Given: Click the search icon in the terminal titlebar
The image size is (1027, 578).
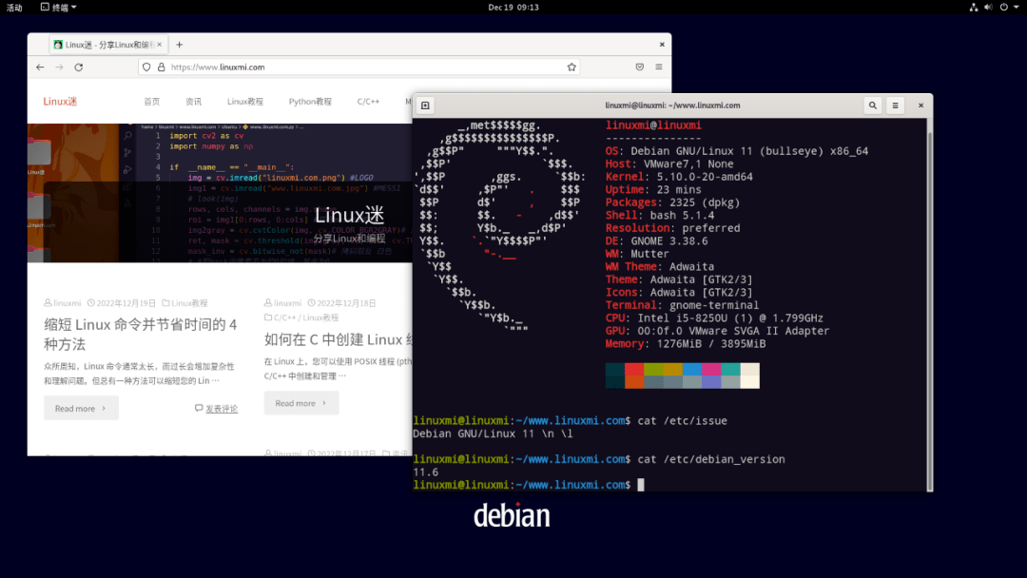Looking at the screenshot, I should 872,105.
